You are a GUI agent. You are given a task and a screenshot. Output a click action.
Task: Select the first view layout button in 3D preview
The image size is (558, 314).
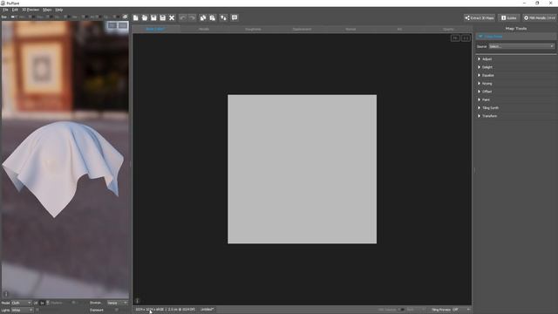coord(112,25)
